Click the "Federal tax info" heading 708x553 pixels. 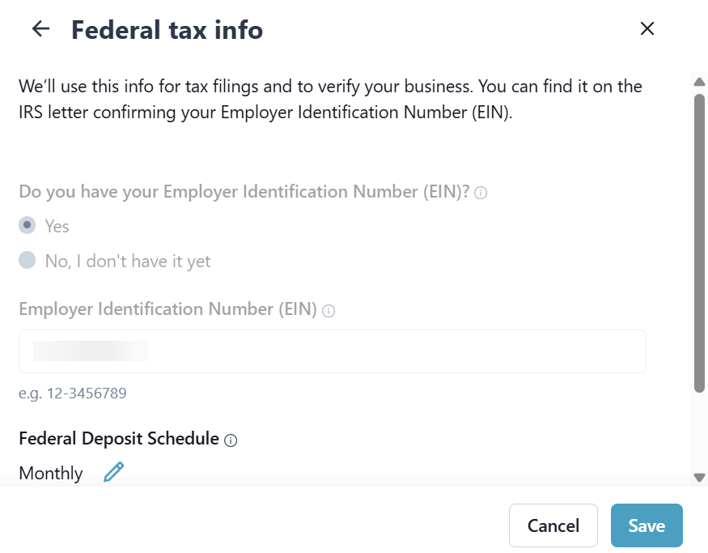[167, 30]
